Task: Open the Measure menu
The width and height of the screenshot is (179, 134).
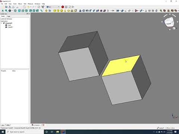Action: point(30,4)
